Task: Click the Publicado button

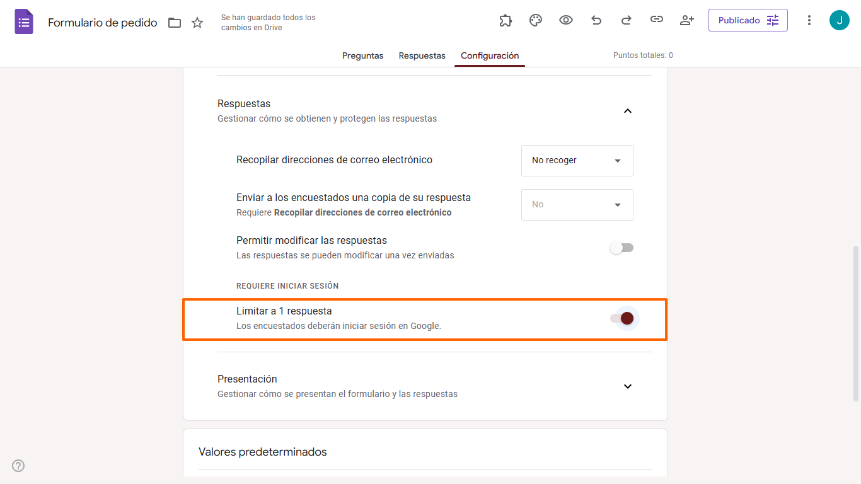Action: 748,20
